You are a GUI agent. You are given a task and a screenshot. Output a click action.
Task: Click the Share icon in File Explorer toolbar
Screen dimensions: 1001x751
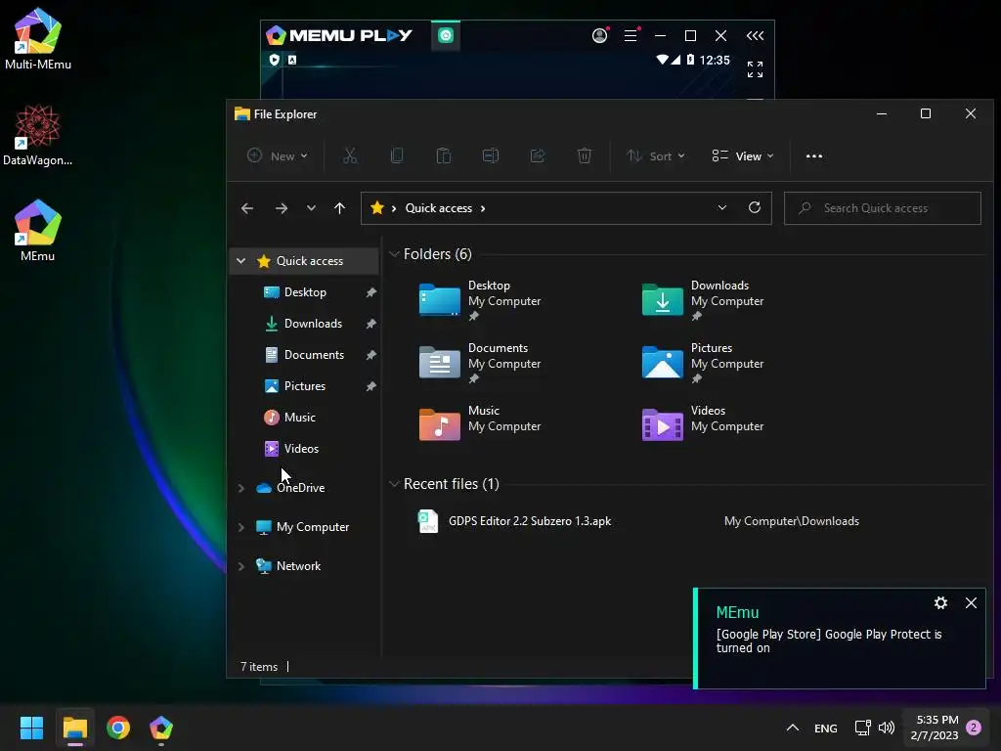click(538, 155)
